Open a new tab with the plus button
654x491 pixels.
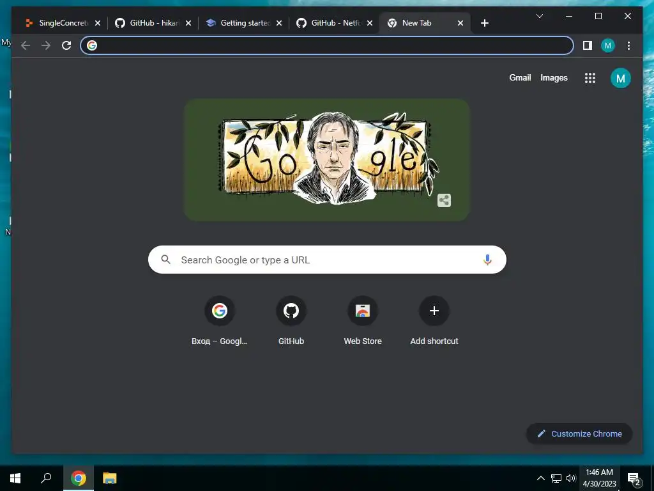[484, 23]
